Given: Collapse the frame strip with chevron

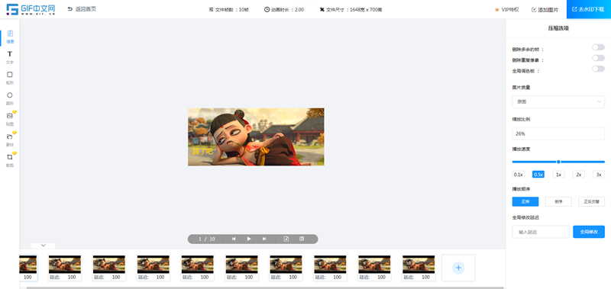Looking at the screenshot, I should click(44, 246).
